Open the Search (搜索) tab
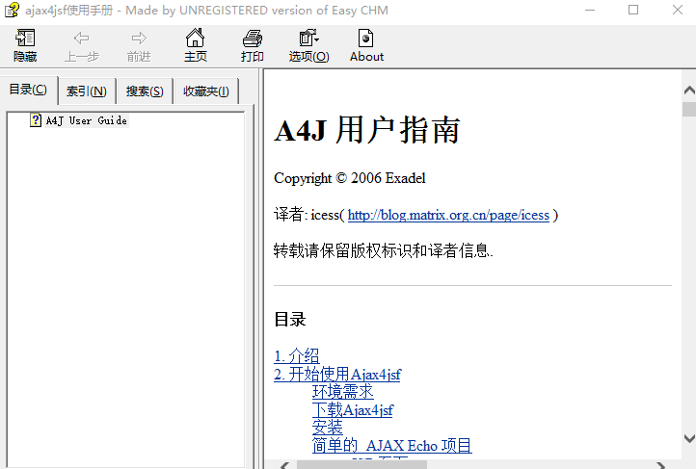This screenshot has width=696, height=469. [x=145, y=91]
